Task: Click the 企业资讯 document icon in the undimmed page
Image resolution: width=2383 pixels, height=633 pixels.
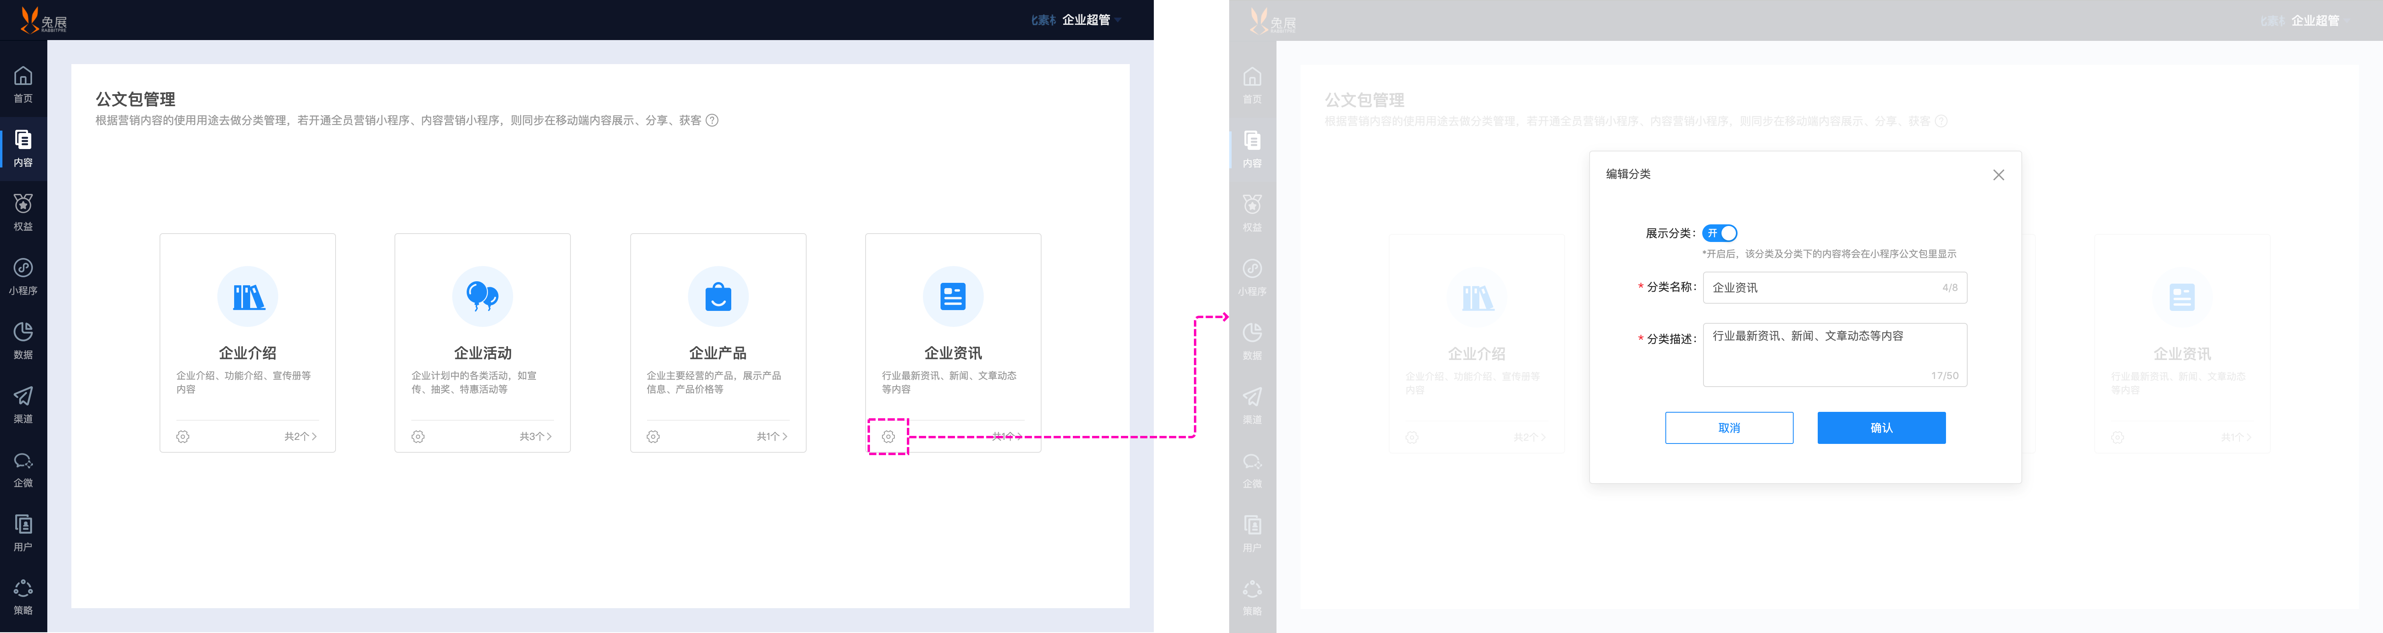Action: (953, 296)
